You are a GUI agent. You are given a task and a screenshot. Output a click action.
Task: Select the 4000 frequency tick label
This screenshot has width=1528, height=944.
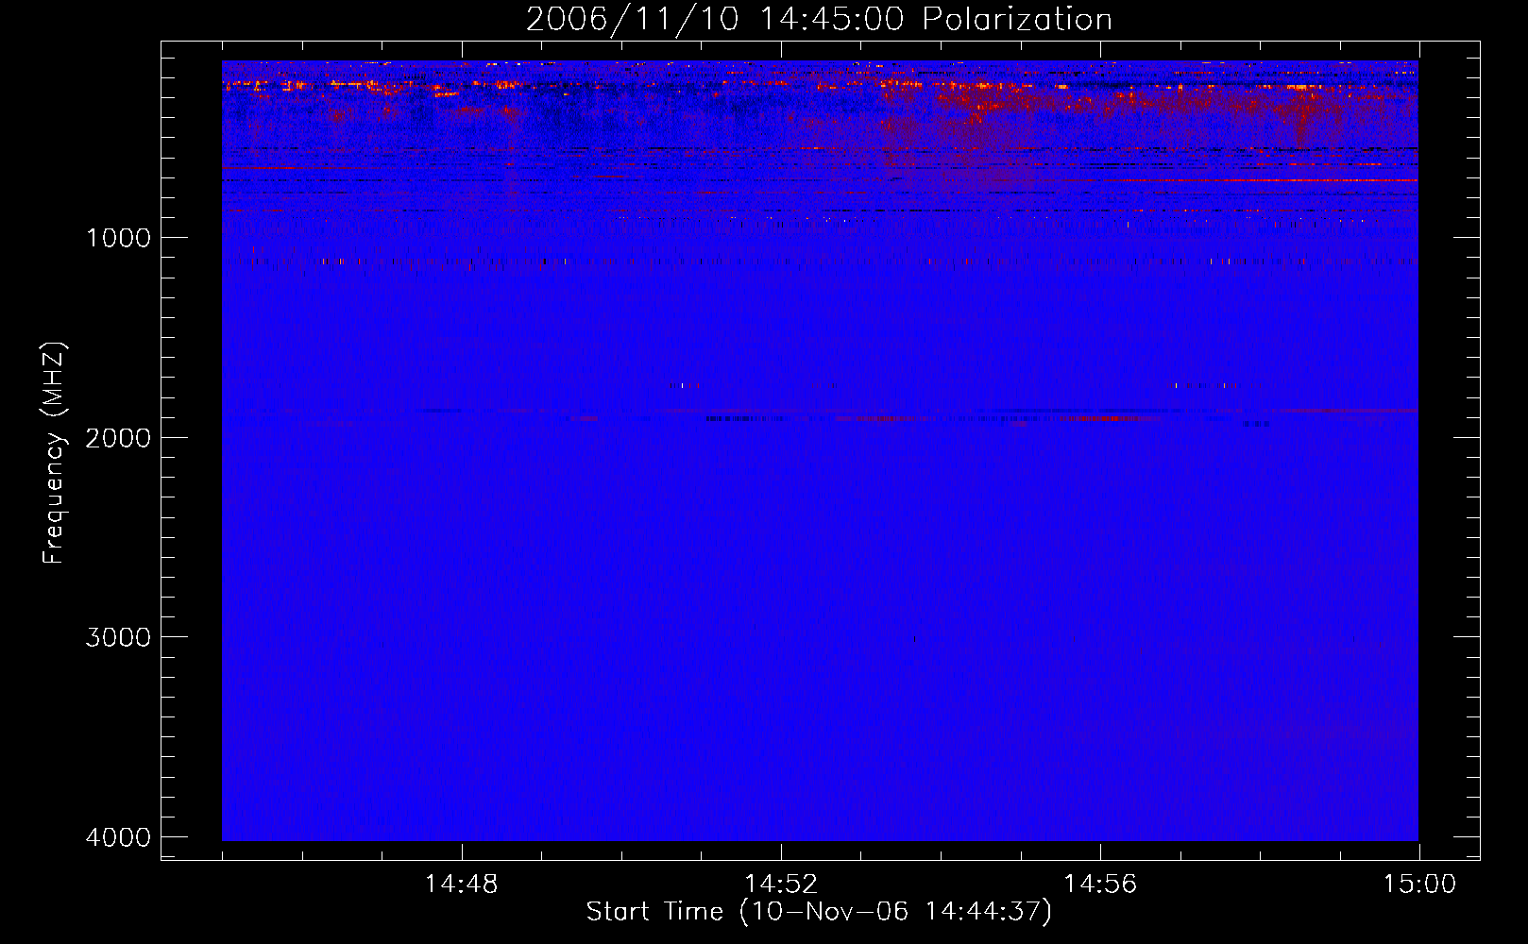coord(118,837)
